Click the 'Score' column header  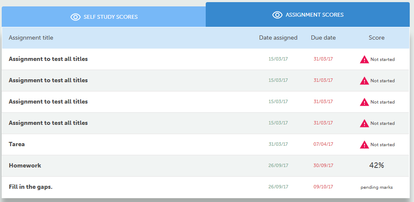pos(376,38)
